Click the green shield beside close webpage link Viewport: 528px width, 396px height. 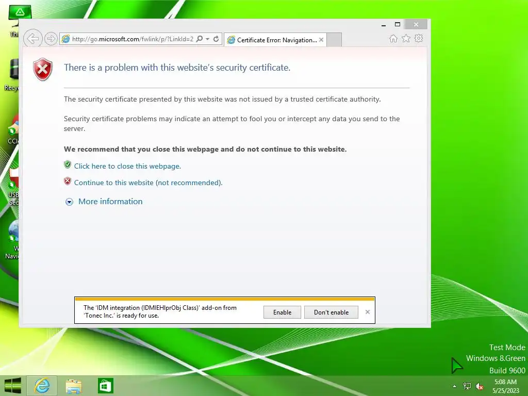point(68,164)
